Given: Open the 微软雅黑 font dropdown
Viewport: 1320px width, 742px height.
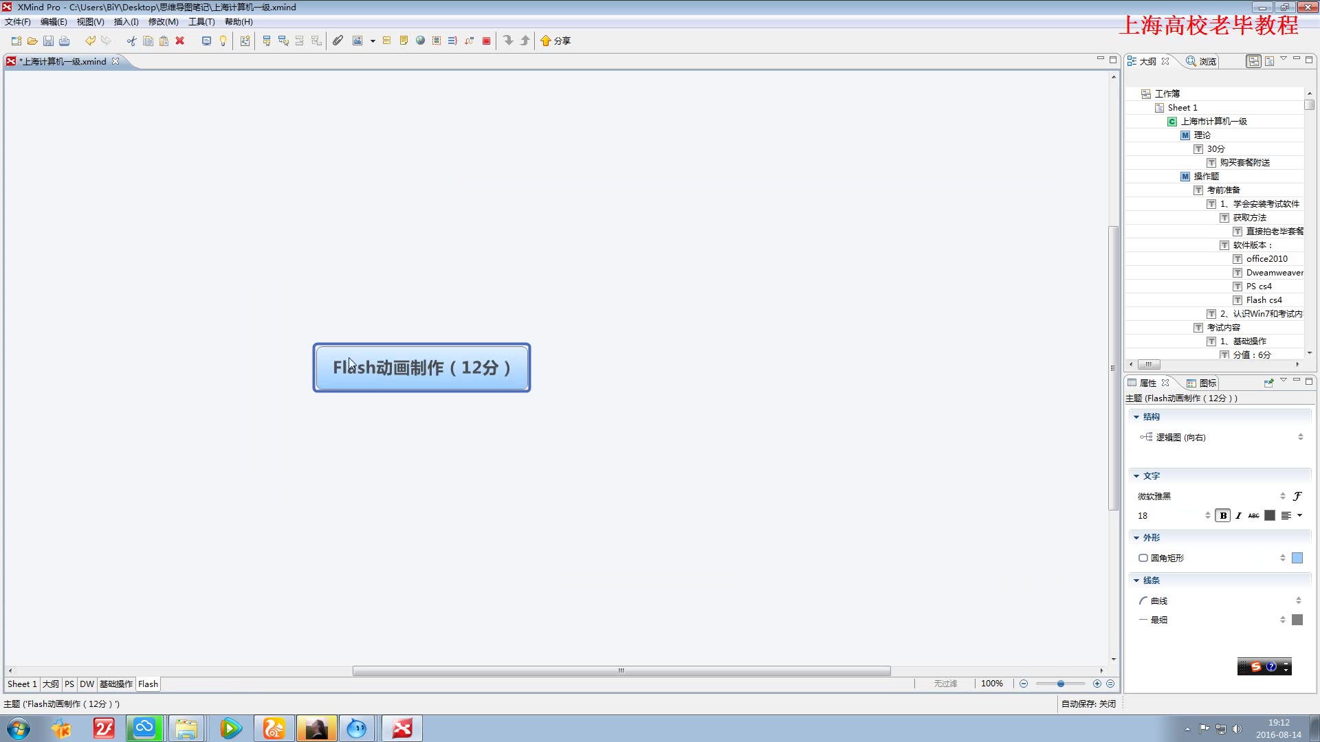Looking at the screenshot, I should click(x=1211, y=496).
